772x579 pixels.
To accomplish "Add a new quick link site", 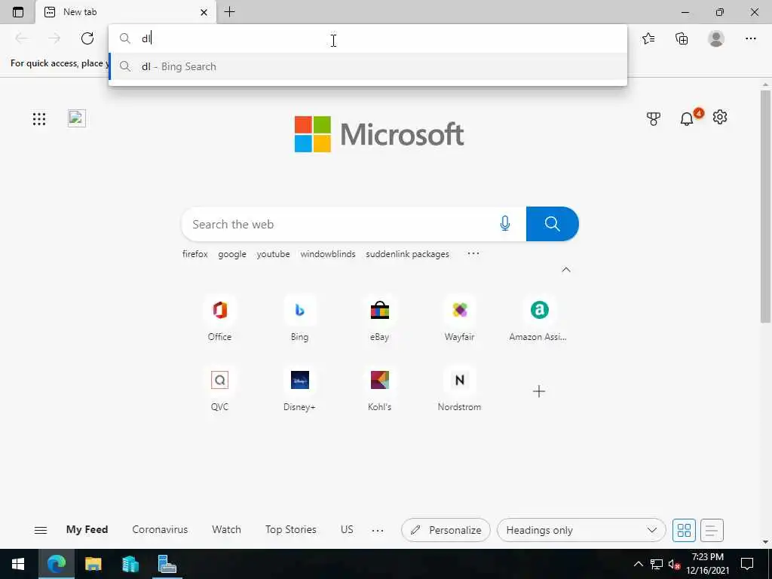I will 539,391.
